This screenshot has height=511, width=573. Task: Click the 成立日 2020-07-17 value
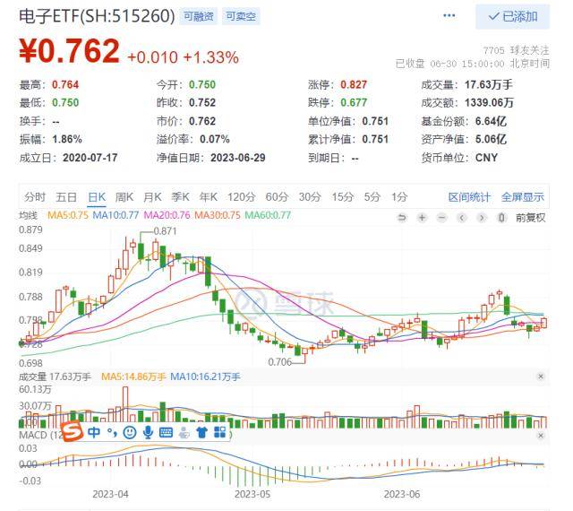(90, 158)
